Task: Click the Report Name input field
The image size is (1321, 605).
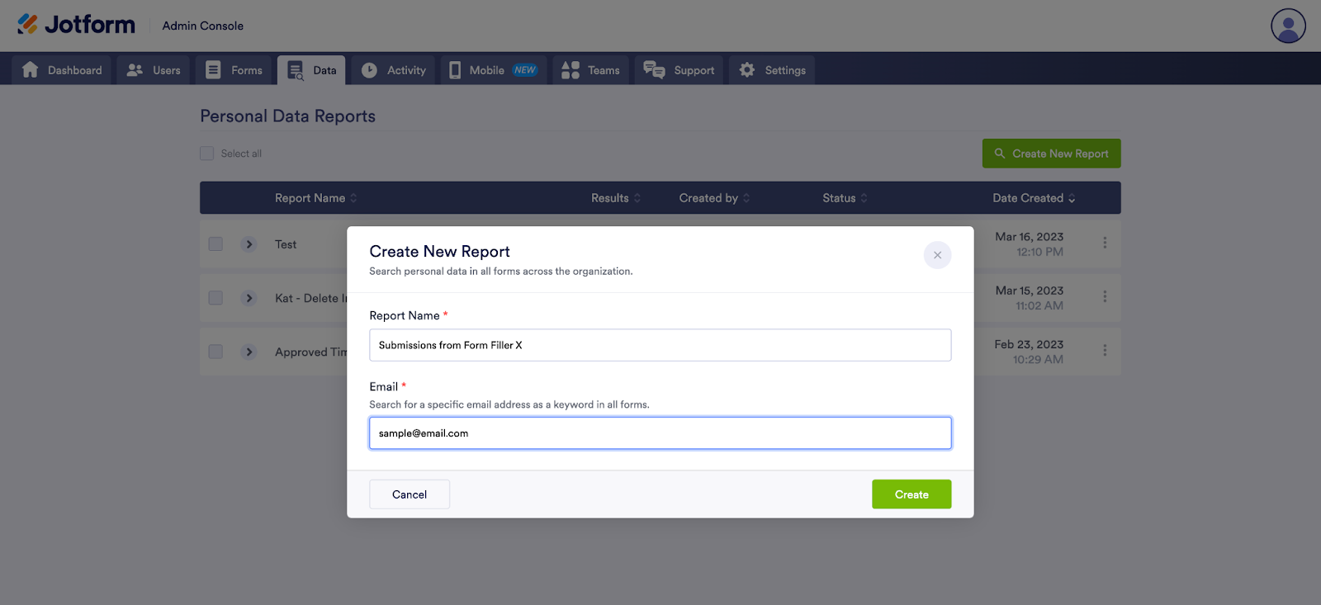Action: tap(660, 345)
